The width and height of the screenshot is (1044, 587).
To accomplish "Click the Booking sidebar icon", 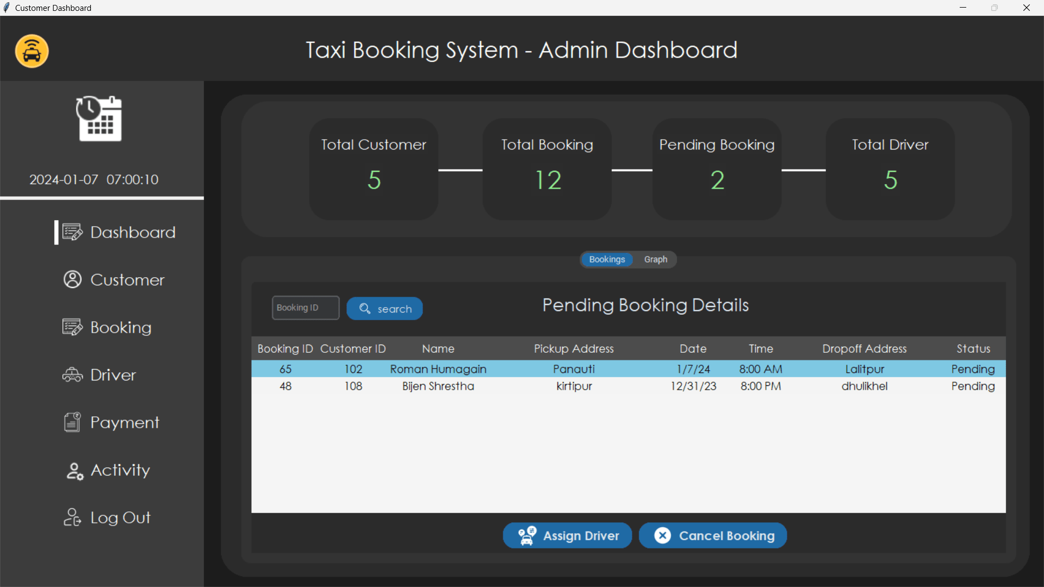I will point(72,327).
